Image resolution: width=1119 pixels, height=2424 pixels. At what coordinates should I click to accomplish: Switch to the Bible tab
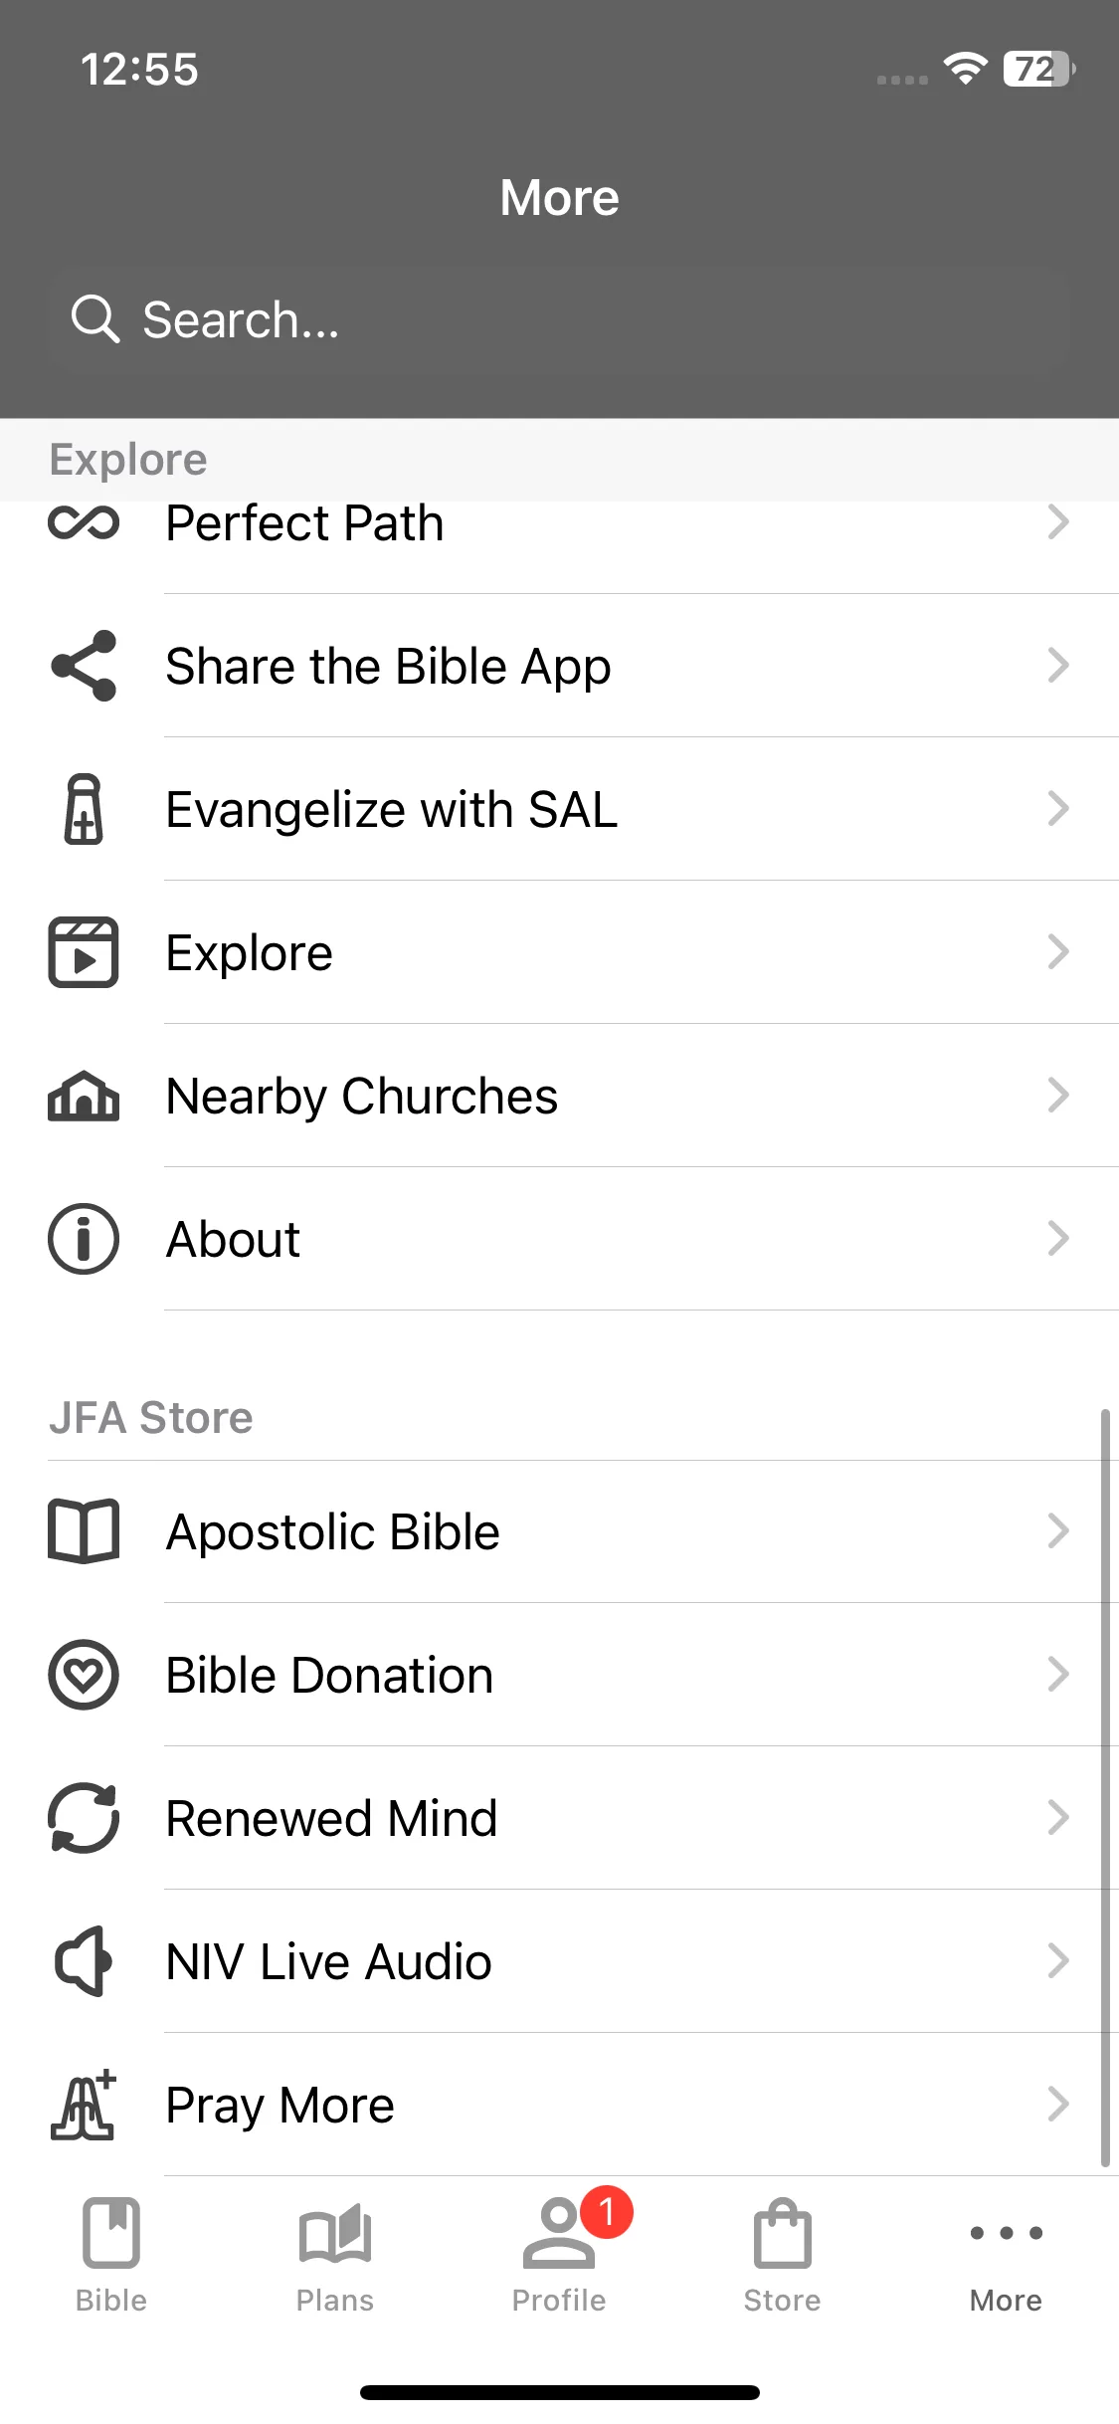pos(111,2257)
